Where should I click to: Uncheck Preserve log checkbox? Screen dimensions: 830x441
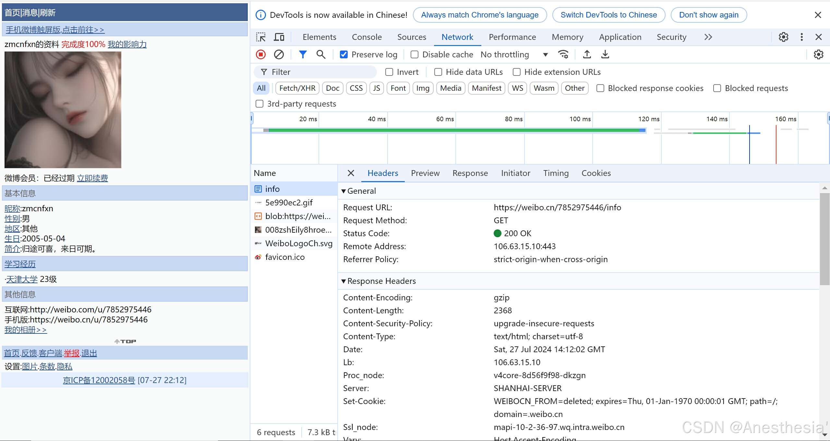click(x=343, y=54)
